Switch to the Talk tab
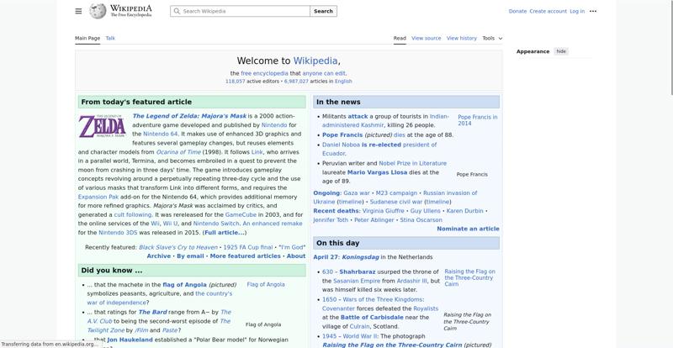673x348 pixels. 110,38
